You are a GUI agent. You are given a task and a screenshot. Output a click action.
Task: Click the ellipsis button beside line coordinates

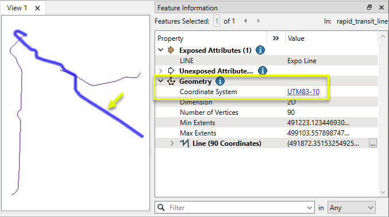(373, 143)
